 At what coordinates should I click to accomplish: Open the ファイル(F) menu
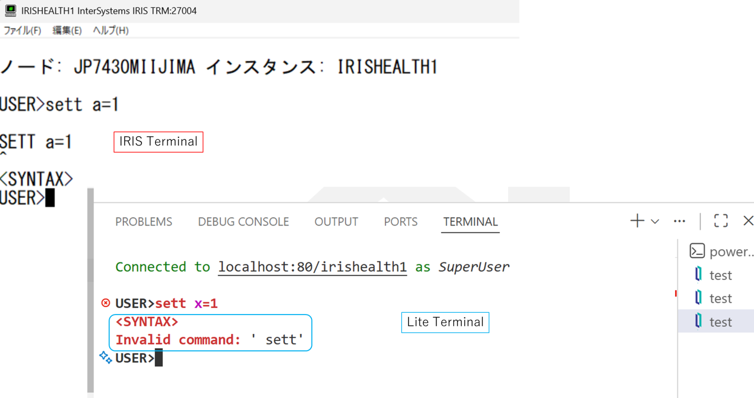pos(22,31)
